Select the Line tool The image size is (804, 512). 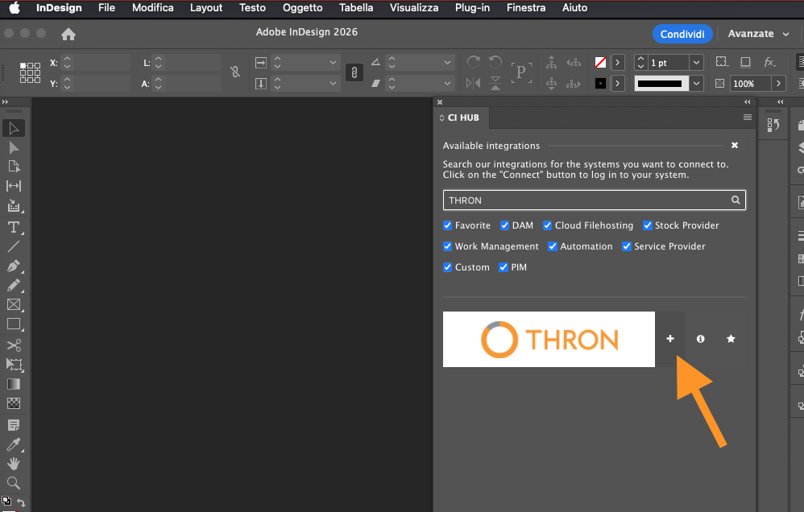tap(14, 246)
